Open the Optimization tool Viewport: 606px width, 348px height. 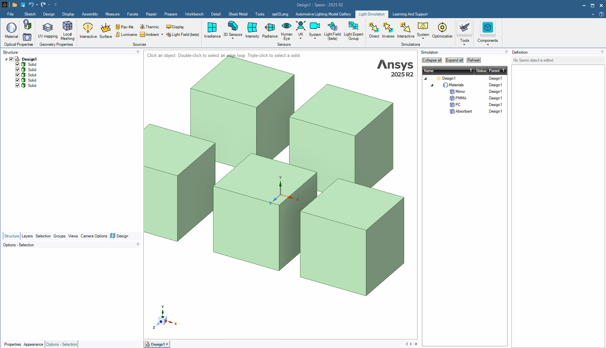[x=442, y=30]
